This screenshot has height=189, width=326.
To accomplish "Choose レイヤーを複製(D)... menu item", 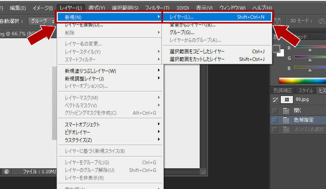I will 109,25.
